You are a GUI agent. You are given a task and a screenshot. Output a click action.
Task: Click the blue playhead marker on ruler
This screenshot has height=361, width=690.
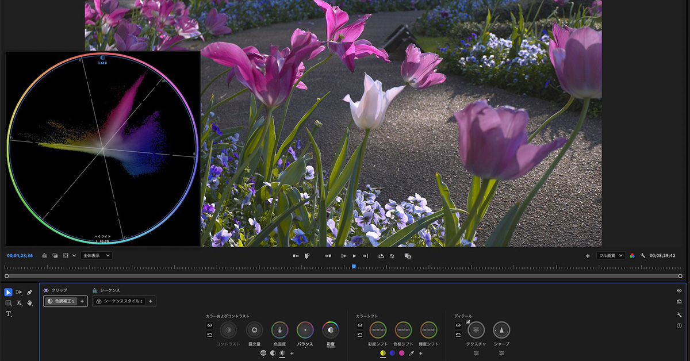354,266
